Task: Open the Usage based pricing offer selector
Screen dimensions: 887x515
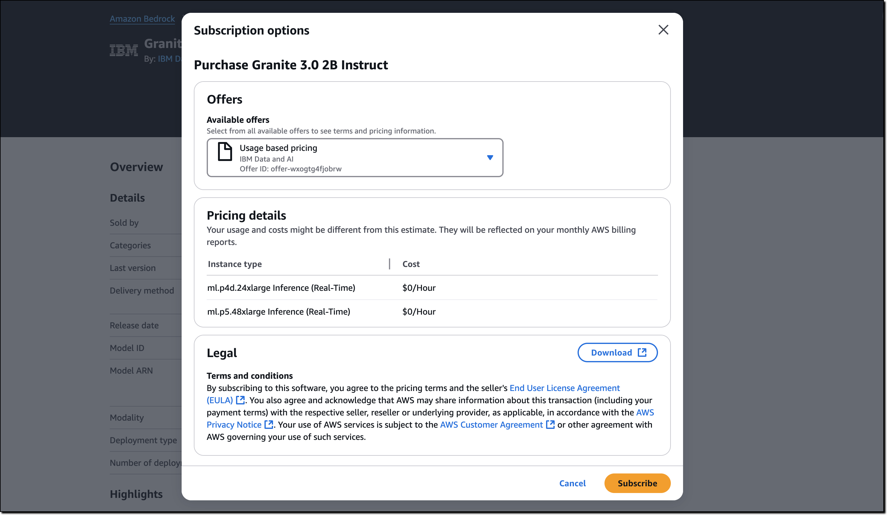Action: 354,158
